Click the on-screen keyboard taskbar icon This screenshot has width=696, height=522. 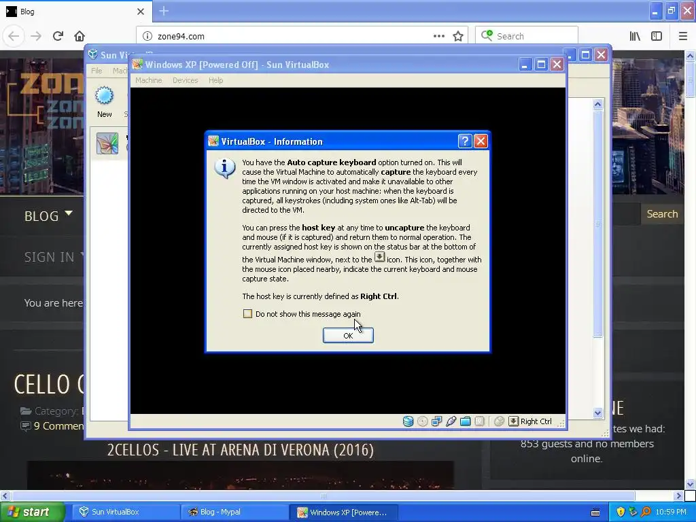(595, 512)
